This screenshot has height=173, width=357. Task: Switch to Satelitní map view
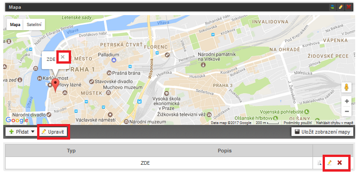[34, 25]
